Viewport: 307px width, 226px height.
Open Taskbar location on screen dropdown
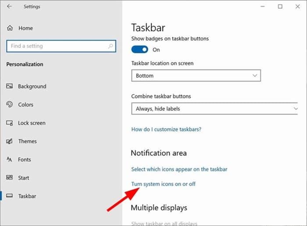196,75
